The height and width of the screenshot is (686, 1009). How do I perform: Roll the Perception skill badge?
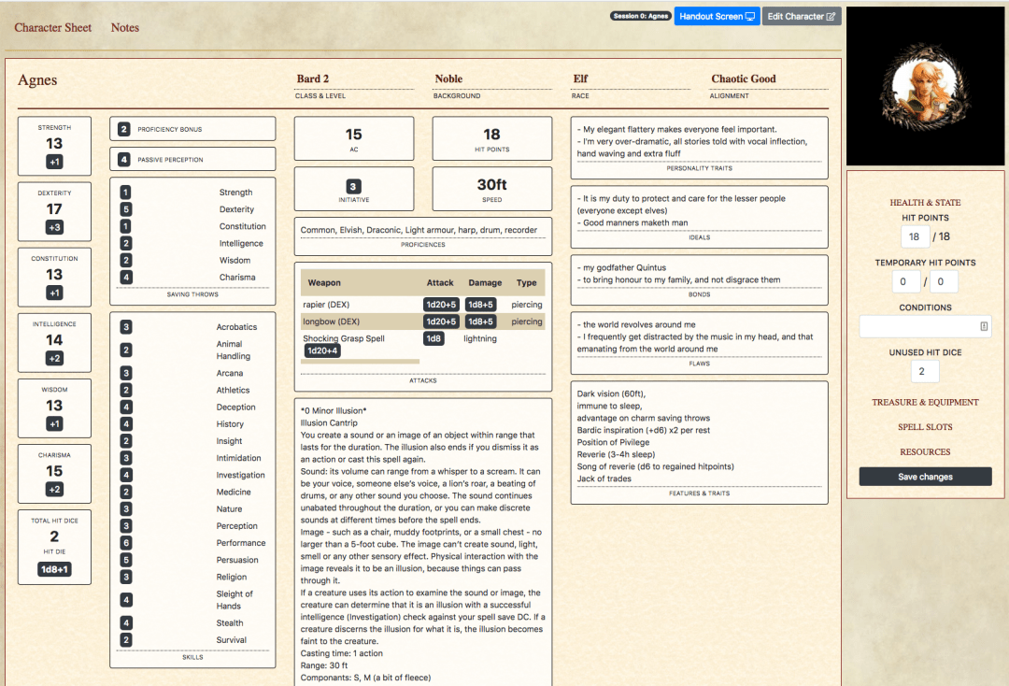(126, 526)
